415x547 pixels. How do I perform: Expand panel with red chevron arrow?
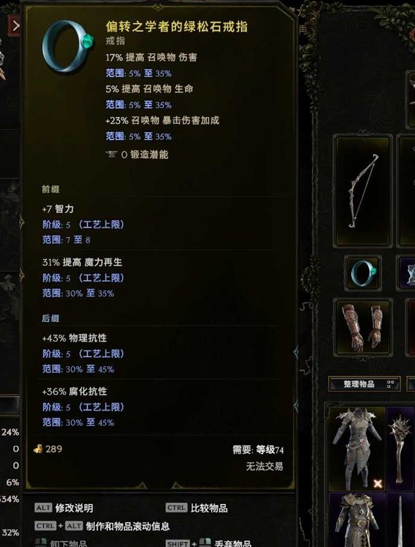15,26
